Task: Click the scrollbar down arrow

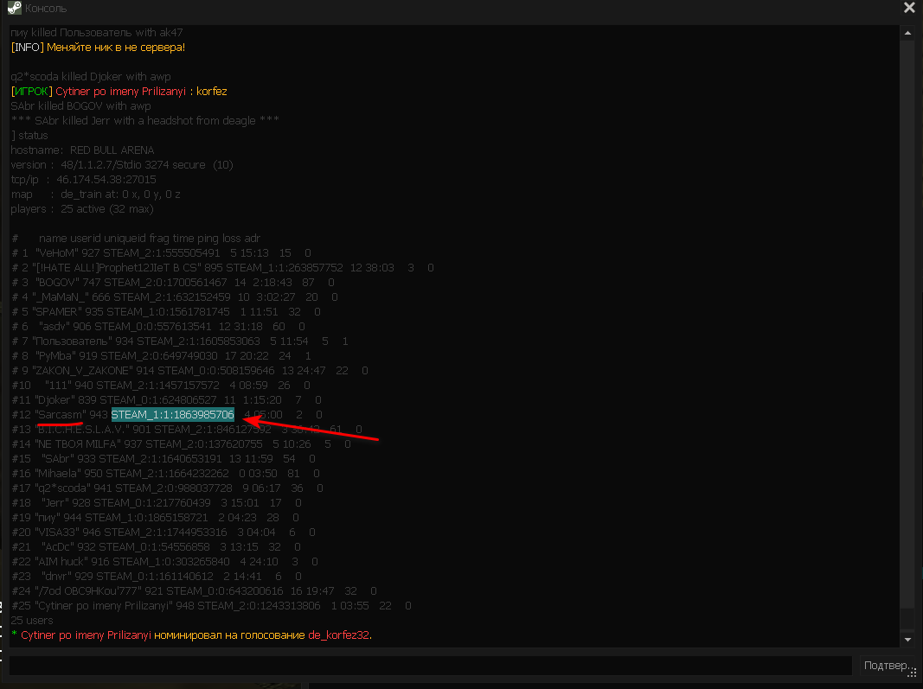Action: pyautogui.click(x=907, y=640)
